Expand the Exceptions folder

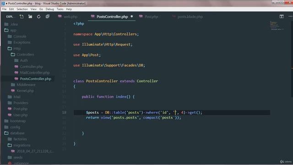pyautogui.click(x=22, y=42)
